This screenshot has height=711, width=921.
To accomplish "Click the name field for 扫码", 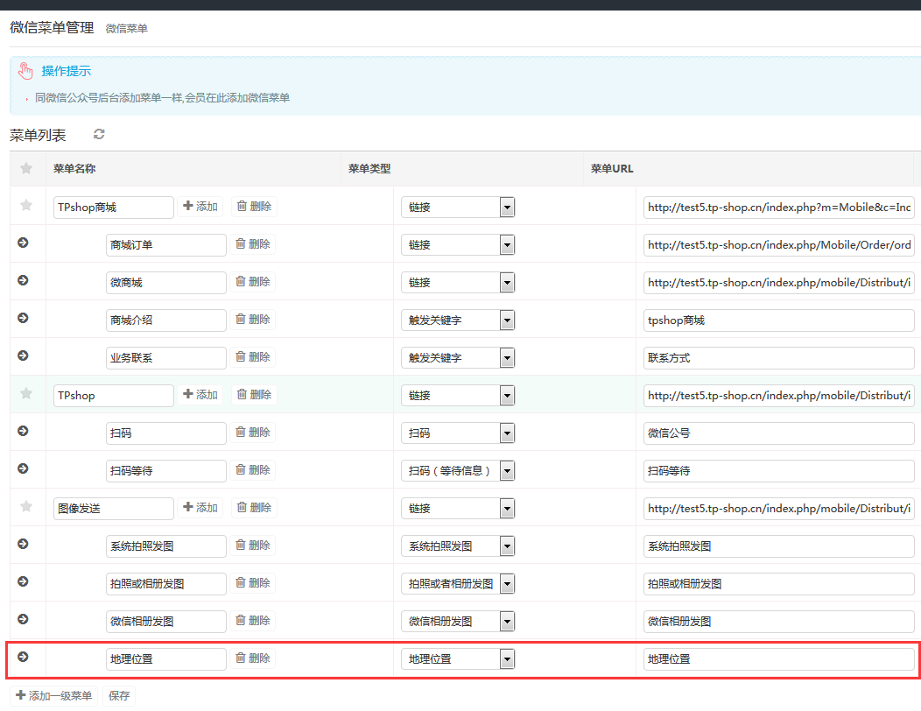I will click(x=165, y=433).
